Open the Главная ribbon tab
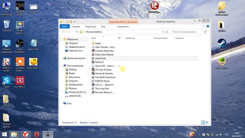The height and width of the screenshot is (138, 245). [76, 26]
